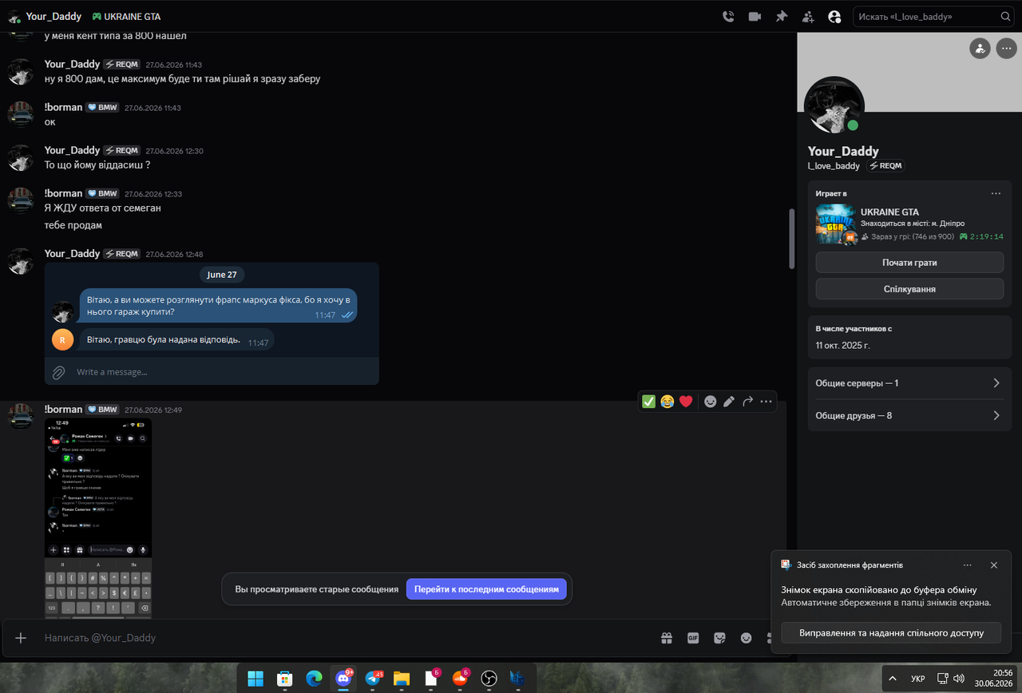The width and height of the screenshot is (1022, 693).
Task: React with the red heart emoji
Action: click(686, 402)
